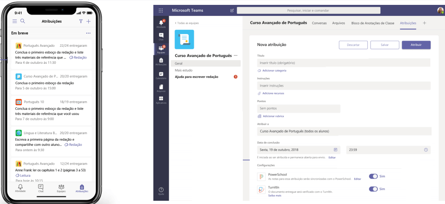Toggle the PowerSchool sync switch
Screen dimensions: 445x204
coord(373,176)
